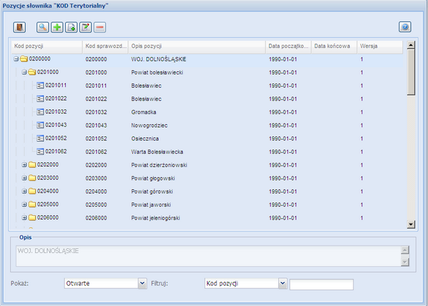The width and height of the screenshot is (428, 306).
Task: Expand the 0206000 Powiat jeleniogórski node
Action: tap(24, 218)
